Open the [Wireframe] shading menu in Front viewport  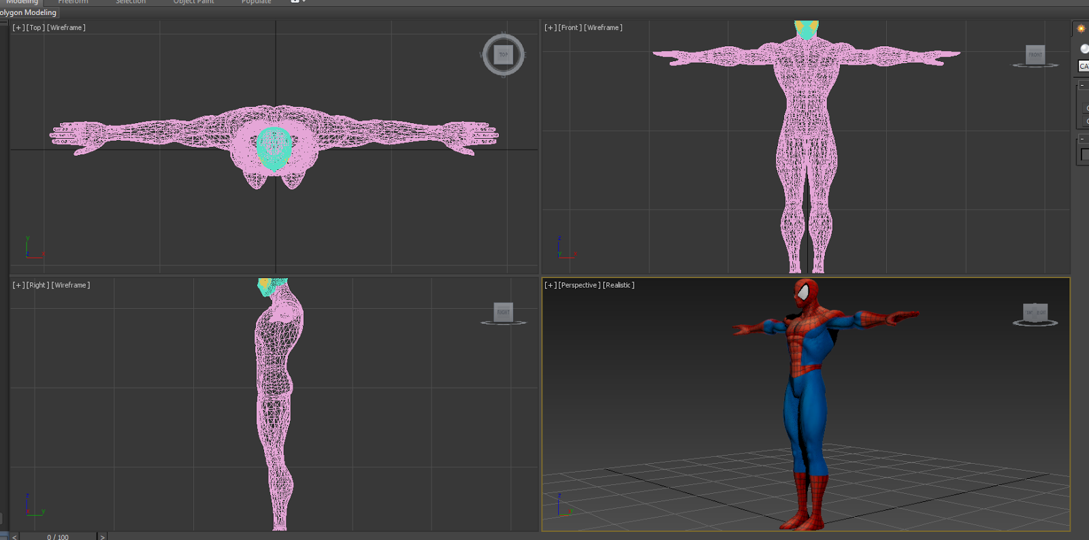coord(603,28)
